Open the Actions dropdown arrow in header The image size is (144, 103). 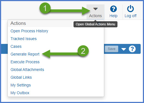pos(95,9)
